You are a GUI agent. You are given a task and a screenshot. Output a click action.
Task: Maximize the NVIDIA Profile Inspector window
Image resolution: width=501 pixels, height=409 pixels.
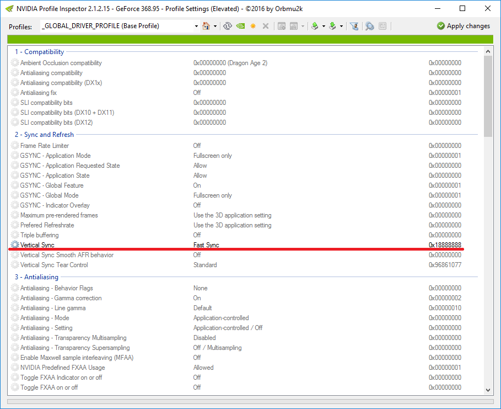click(462, 8)
